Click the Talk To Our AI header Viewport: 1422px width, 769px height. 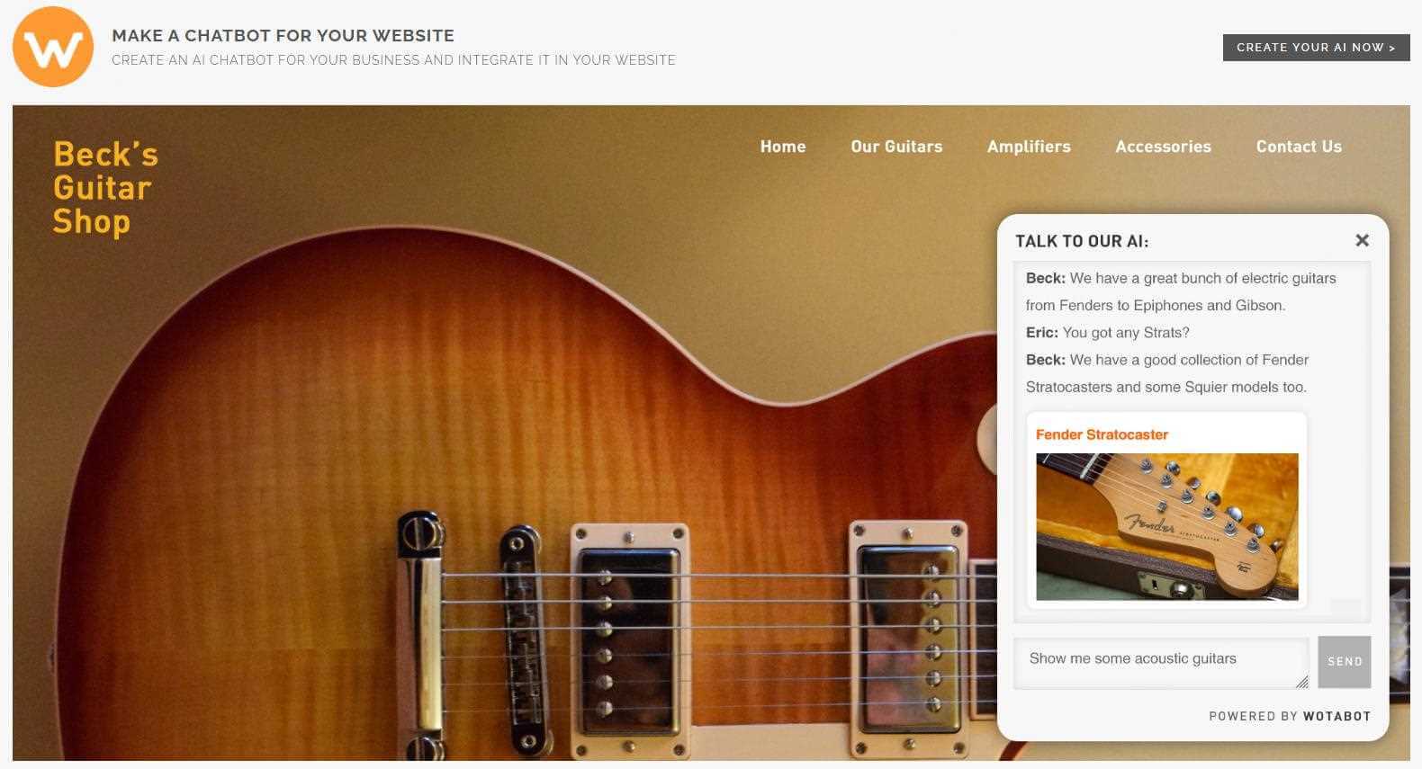pyautogui.click(x=1082, y=241)
